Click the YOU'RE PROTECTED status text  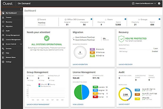tap(136, 39)
